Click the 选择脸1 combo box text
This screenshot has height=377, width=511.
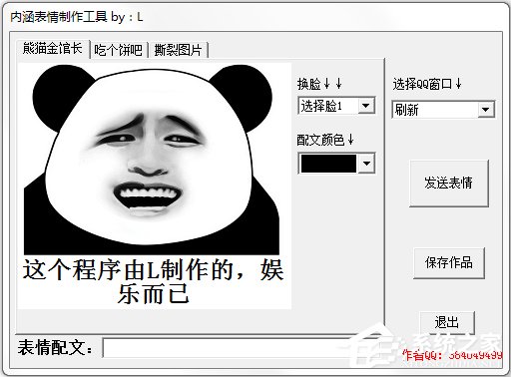321,106
